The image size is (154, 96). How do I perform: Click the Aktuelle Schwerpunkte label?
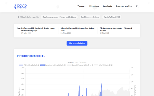click(30, 17)
